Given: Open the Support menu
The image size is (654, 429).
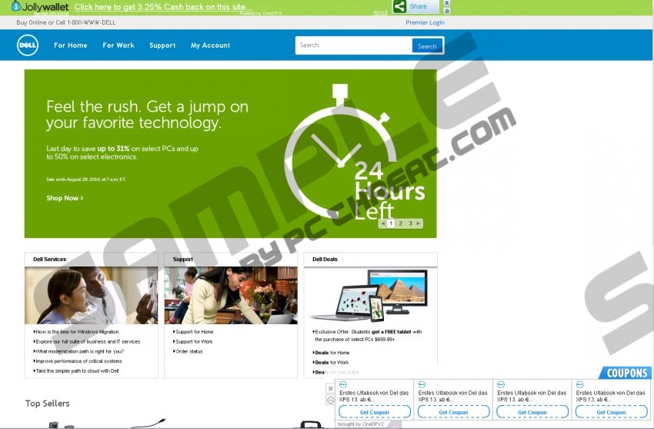Looking at the screenshot, I should click(162, 45).
